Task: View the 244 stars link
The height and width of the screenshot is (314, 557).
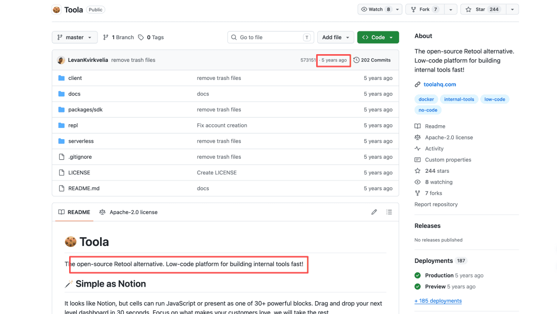Action: 437,171
